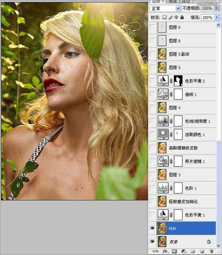The width and height of the screenshot is (222, 255).
Task: Click the 色彩平衡 2 black layer mask thumbnail
Action: click(178, 80)
